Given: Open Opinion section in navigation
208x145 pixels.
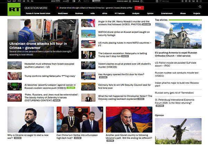Looking at the screenshot, I should click(x=150, y=13).
